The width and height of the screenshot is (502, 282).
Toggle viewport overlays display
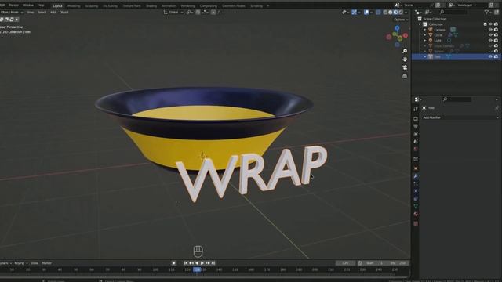tap(366, 13)
